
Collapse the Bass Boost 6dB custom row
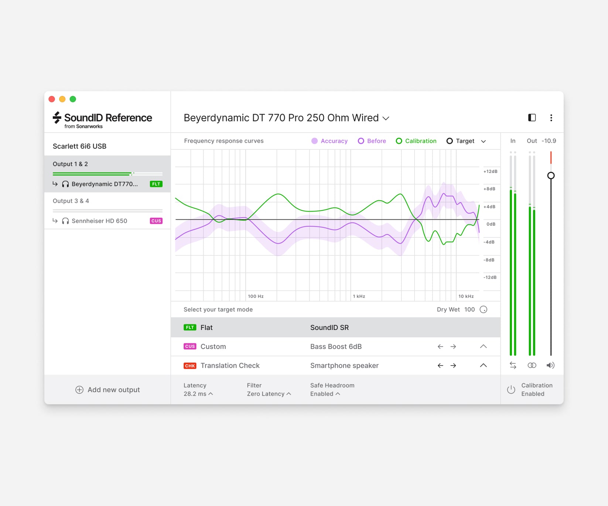(483, 346)
